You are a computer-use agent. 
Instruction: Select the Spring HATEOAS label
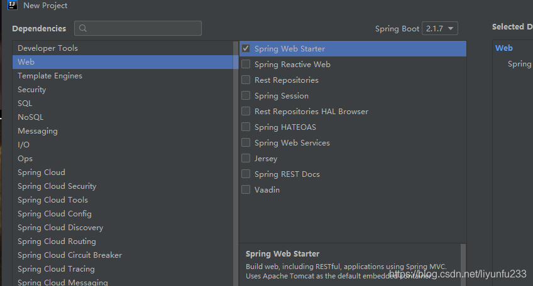285,127
